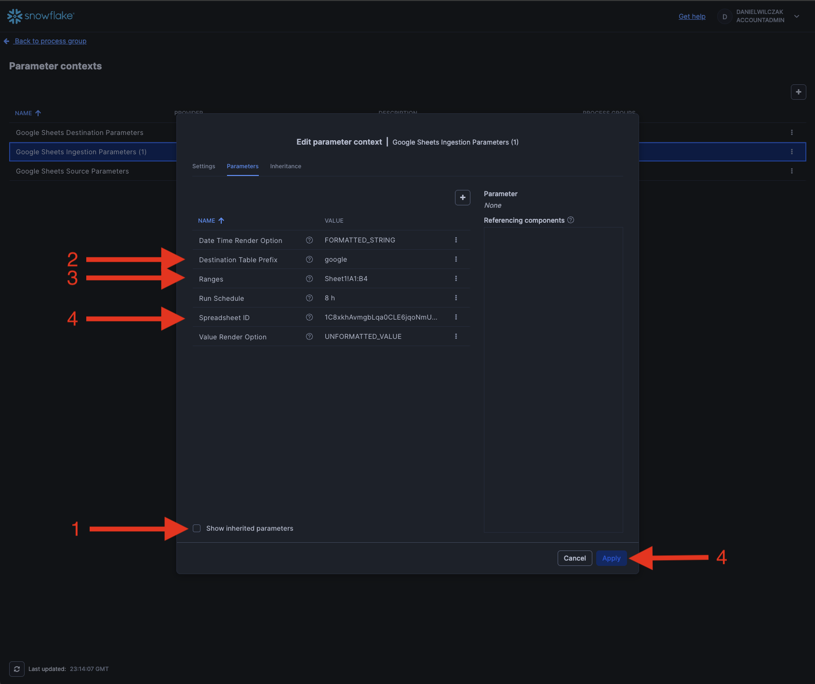Open the three-dot menu for Destination Table Prefix
The height and width of the screenshot is (684, 815).
click(456, 259)
